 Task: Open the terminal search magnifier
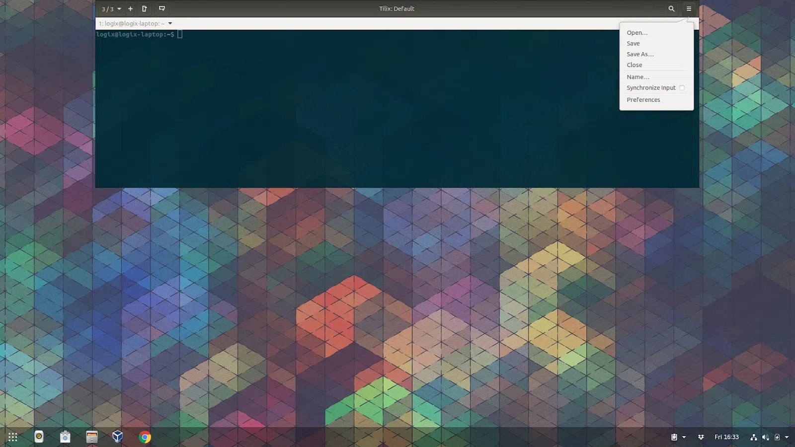pyautogui.click(x=671, y=8)
